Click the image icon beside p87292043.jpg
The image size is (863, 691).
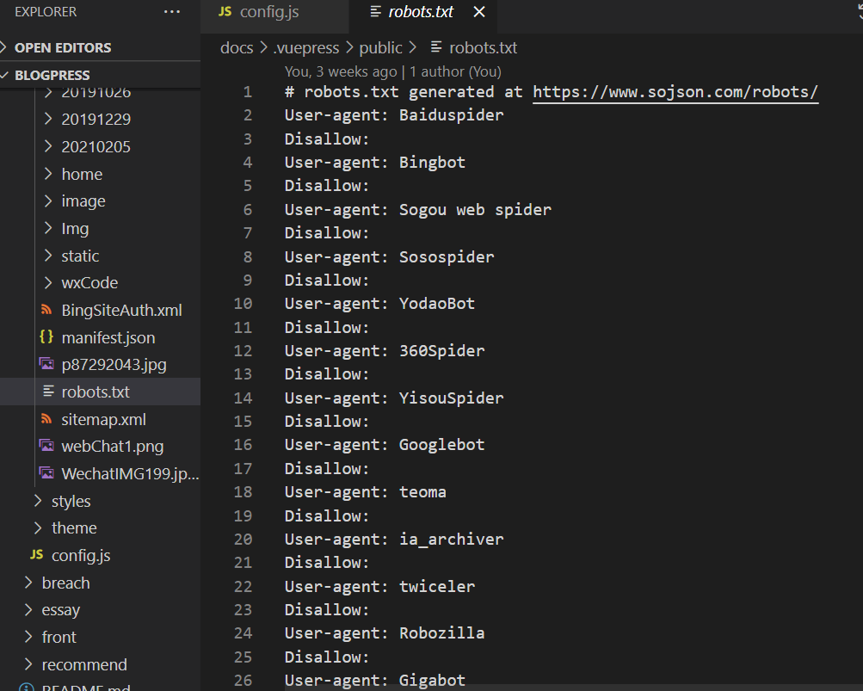pos(46,364)
